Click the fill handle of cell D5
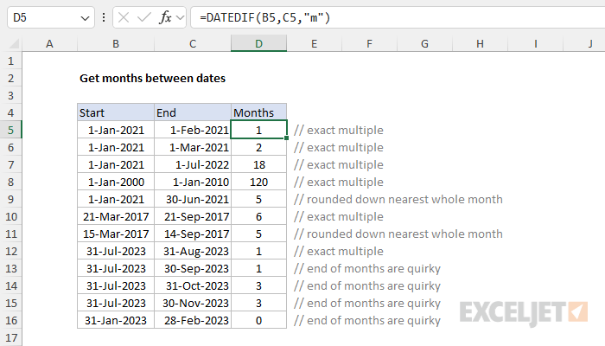Screen dimensions: 605x346 [287, 138]
